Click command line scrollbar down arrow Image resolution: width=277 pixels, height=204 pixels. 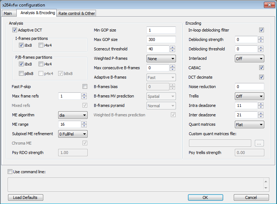[266, 188]
